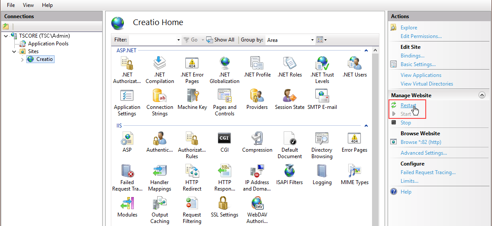Open Providers feature
The image size is (492, 226).
coord(257,99)
